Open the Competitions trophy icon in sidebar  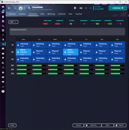coord(3,58)
